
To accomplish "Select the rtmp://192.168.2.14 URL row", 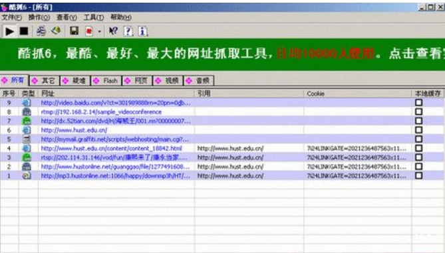I will point(222,112).
